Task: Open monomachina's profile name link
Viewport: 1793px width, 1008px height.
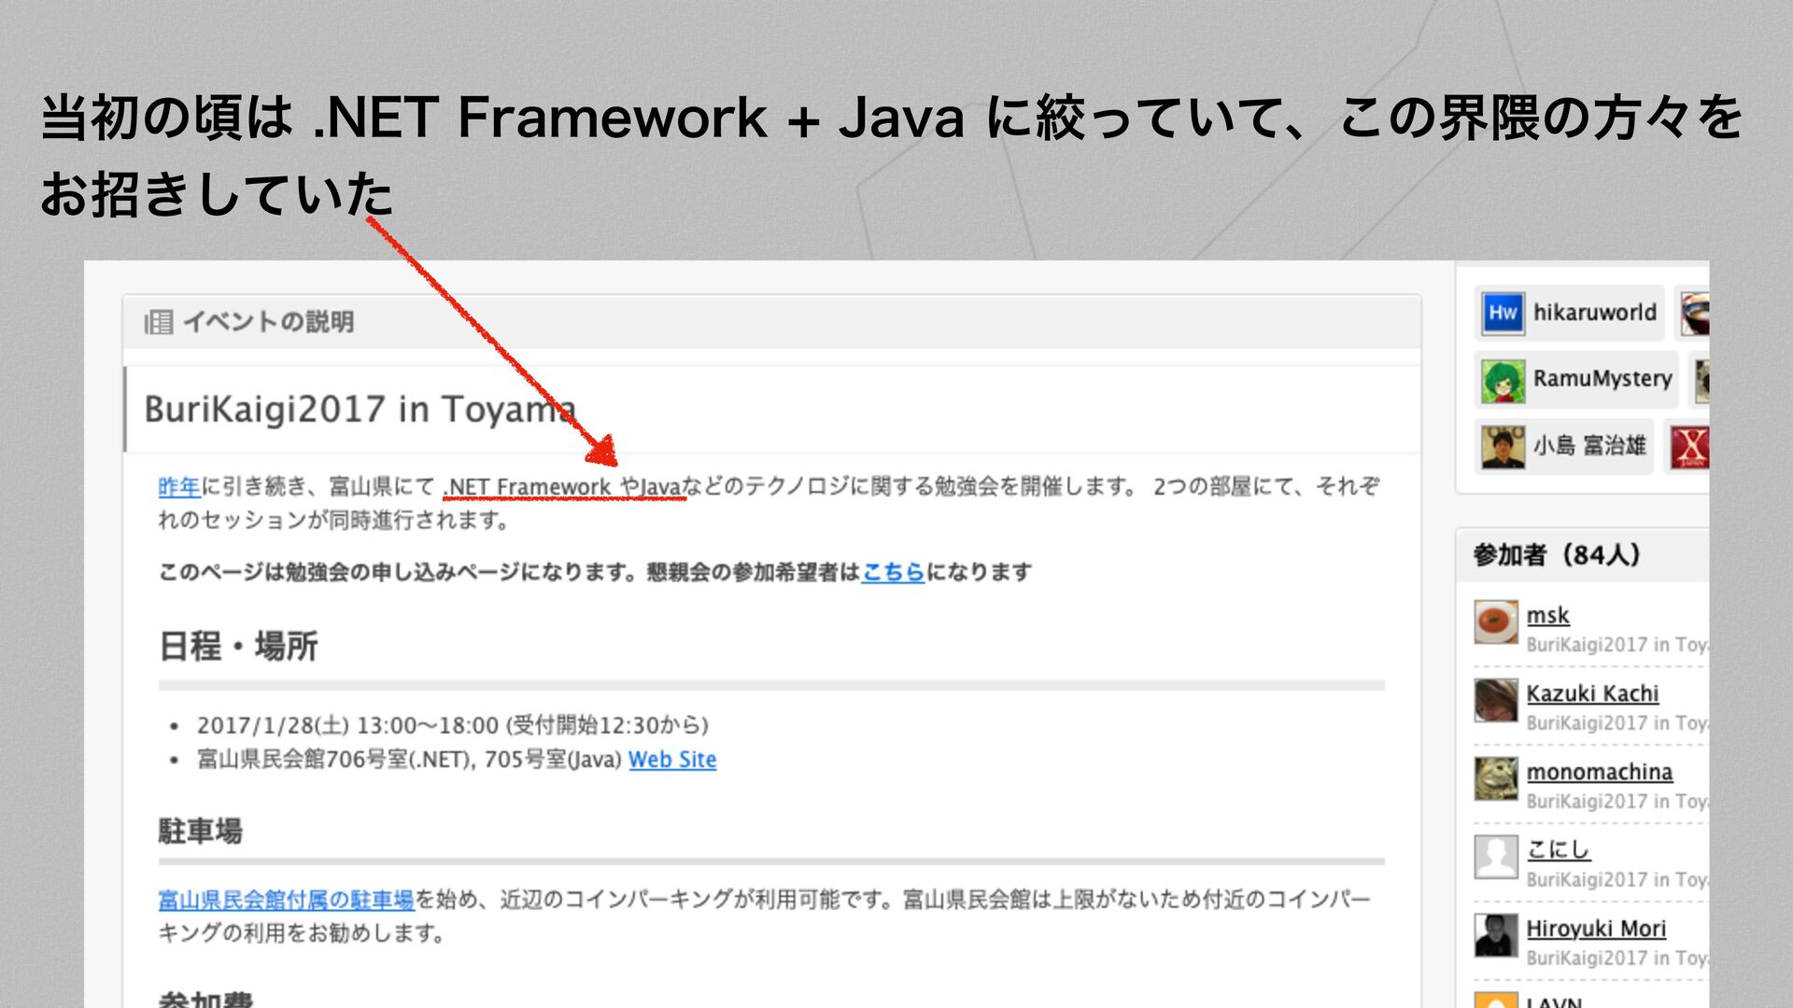Action: coord(1599,772)
